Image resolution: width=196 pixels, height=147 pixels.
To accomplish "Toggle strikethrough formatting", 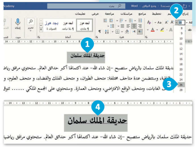I will pyautogui.click(x=190, y=30).
